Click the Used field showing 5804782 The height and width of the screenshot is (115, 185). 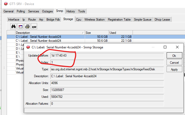tap(107, 97)
